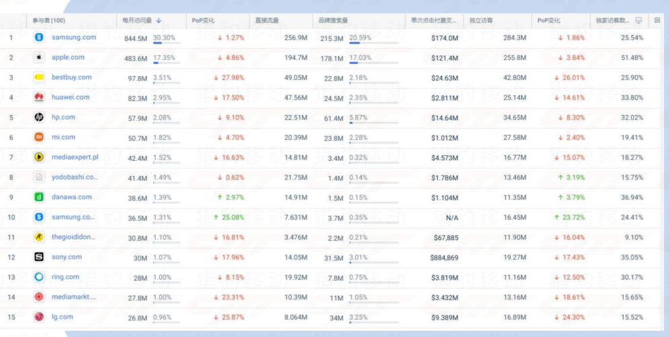Click the 51.48% exclusive visitors value
670x337 pixels.
click(x=632, y=58)
